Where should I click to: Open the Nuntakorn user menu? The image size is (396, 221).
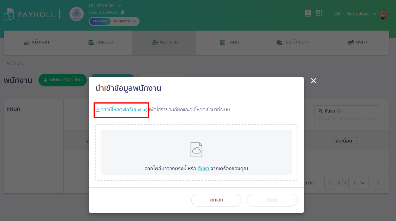361,14
